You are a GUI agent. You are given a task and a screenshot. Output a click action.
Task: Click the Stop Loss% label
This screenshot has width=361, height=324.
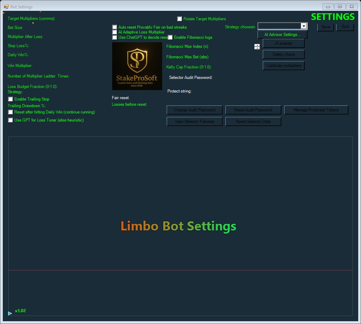point(19,46)
